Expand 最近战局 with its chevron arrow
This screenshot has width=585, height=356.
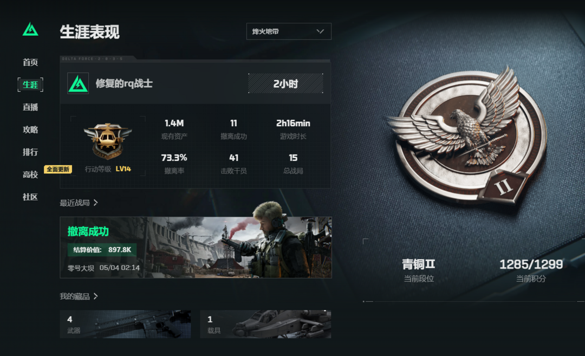pyautogui.click(x=95, y=203)
